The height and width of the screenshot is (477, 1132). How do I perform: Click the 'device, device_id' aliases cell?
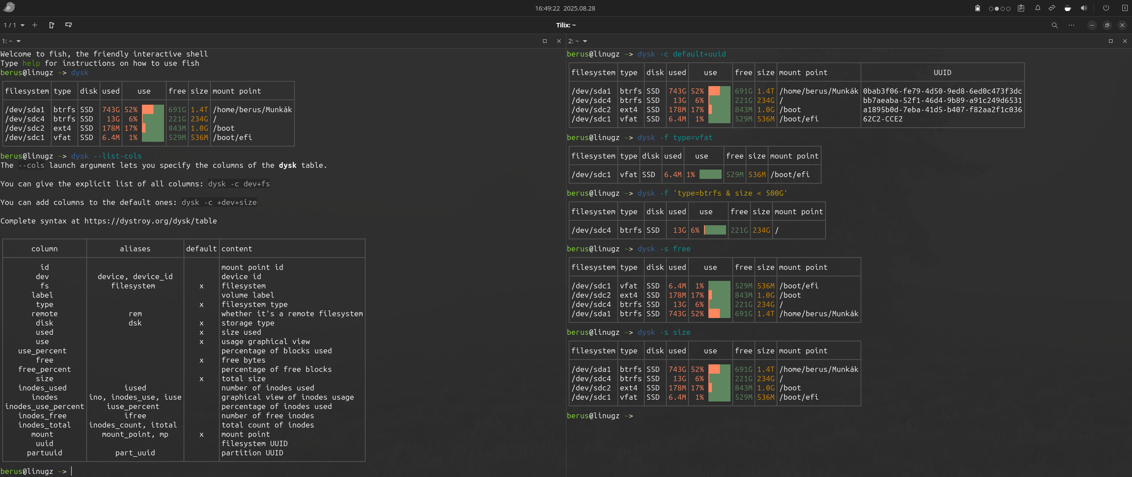(135, 276)
